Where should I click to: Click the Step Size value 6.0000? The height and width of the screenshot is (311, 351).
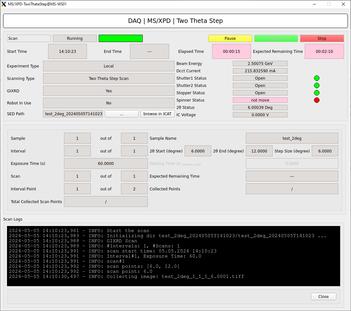coord(325,151)
